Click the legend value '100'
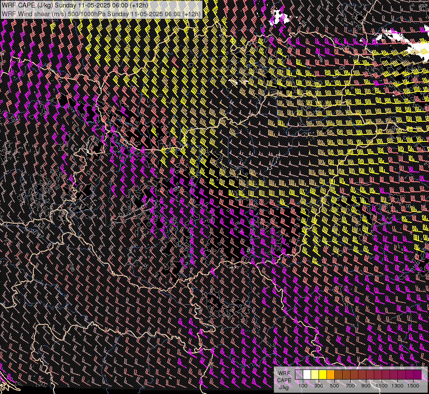The width and height of the screenshot is (429, 394). tap(303, 386)
